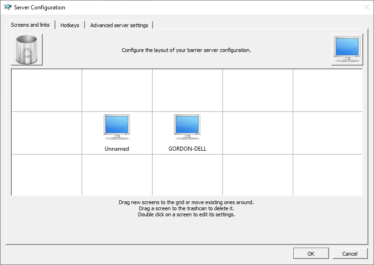Image resolution: width=374 pixels, height=265 pixels.
Task: Close the Server Configuration window
Action: tap(366, 7)
